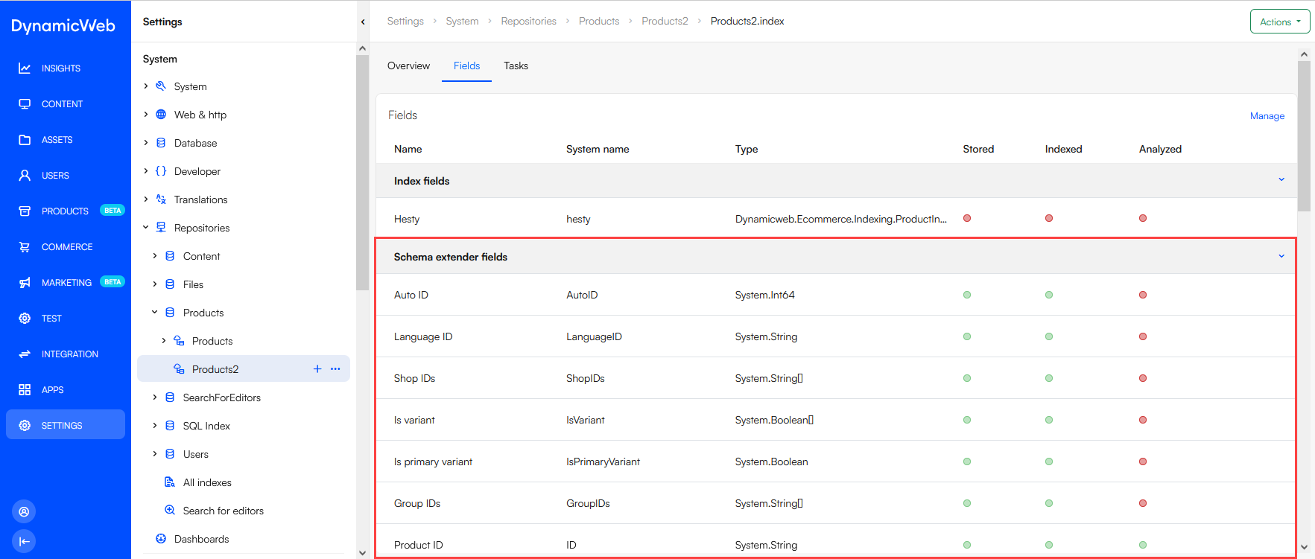This screenshot has width=1315, height=559.
Task: Collapse the Repositories tree node
Action: coord(146,228)
